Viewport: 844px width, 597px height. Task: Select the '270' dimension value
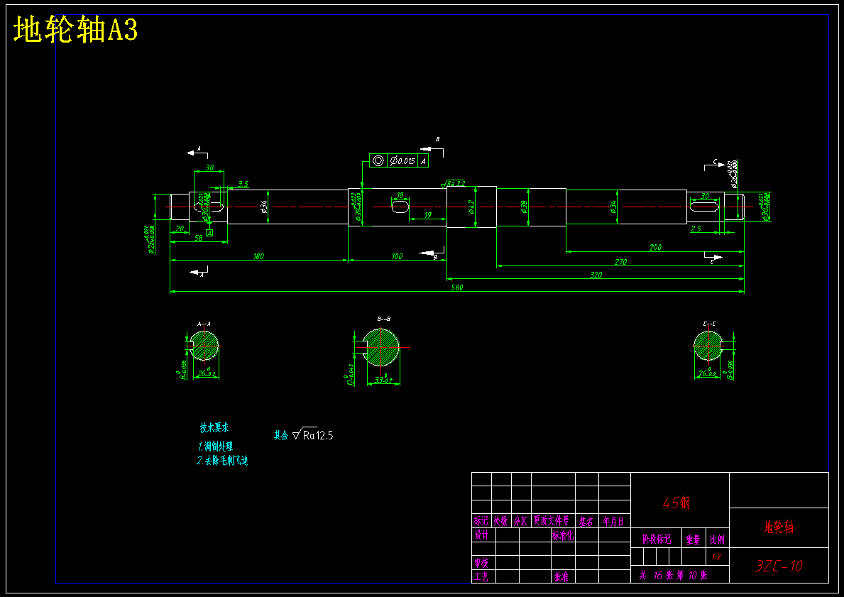pyautogui.click(x=620, y=262)
